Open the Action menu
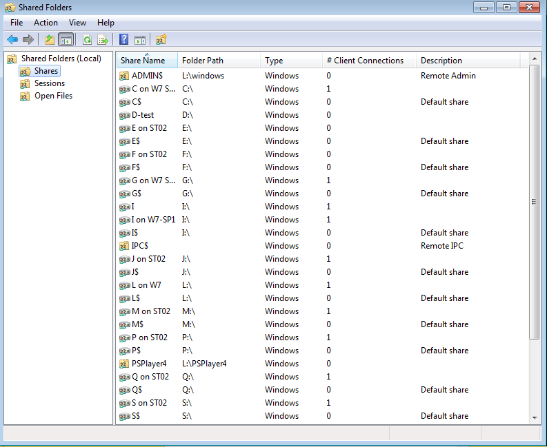547x447 pixels. coord(46,23)
